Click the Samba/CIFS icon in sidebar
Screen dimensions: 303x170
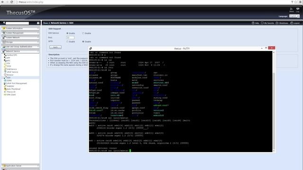(x=5, y=55)
